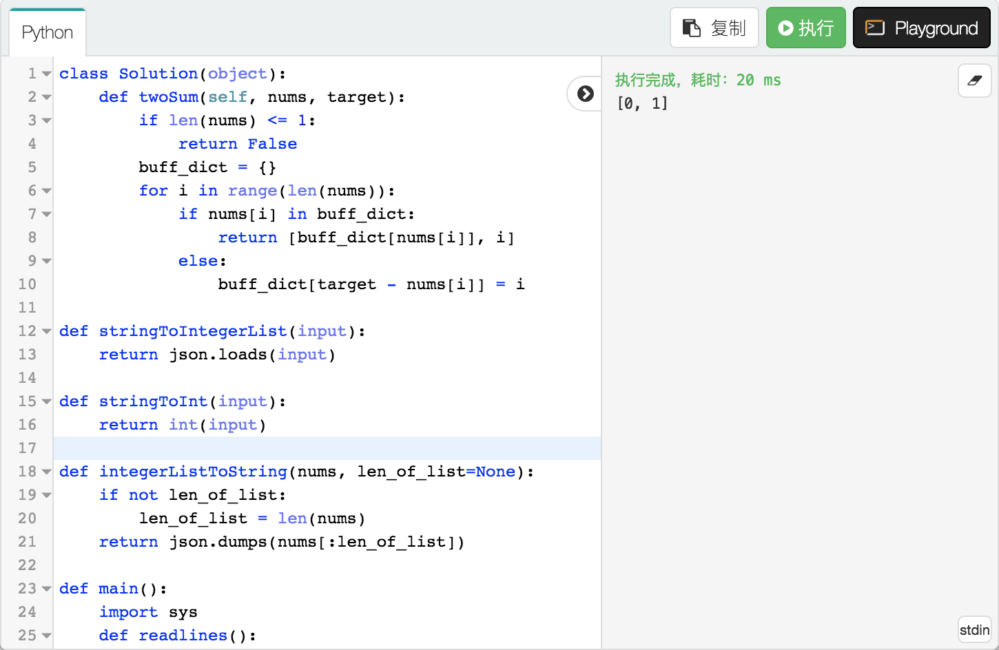Collapse output panel with arrow icon
This screenshot has height=650, width=999.
pyautogui.click(x=586, y=94)
